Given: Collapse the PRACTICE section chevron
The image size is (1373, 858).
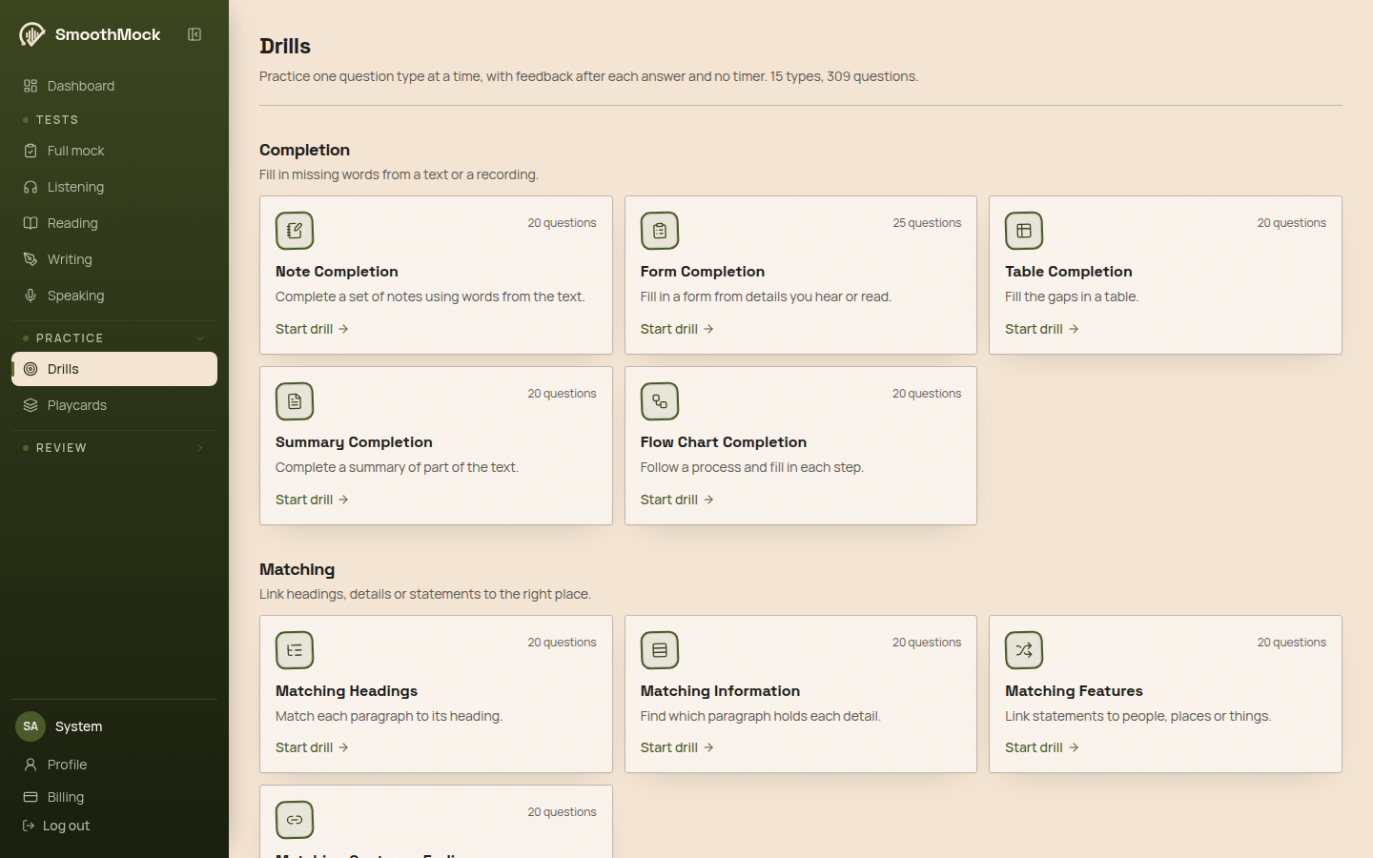Looking at the screenshot, I should (200, 338).
